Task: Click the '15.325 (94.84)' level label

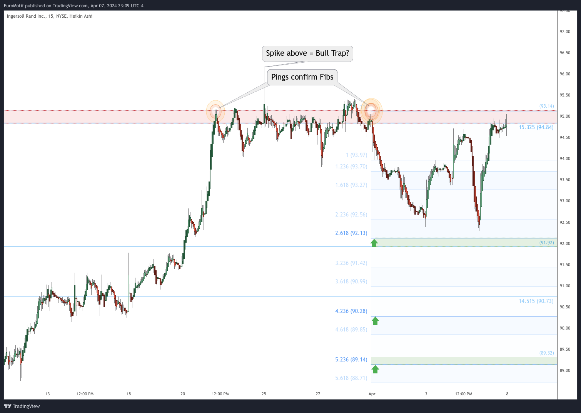Action: pos(536,127)
